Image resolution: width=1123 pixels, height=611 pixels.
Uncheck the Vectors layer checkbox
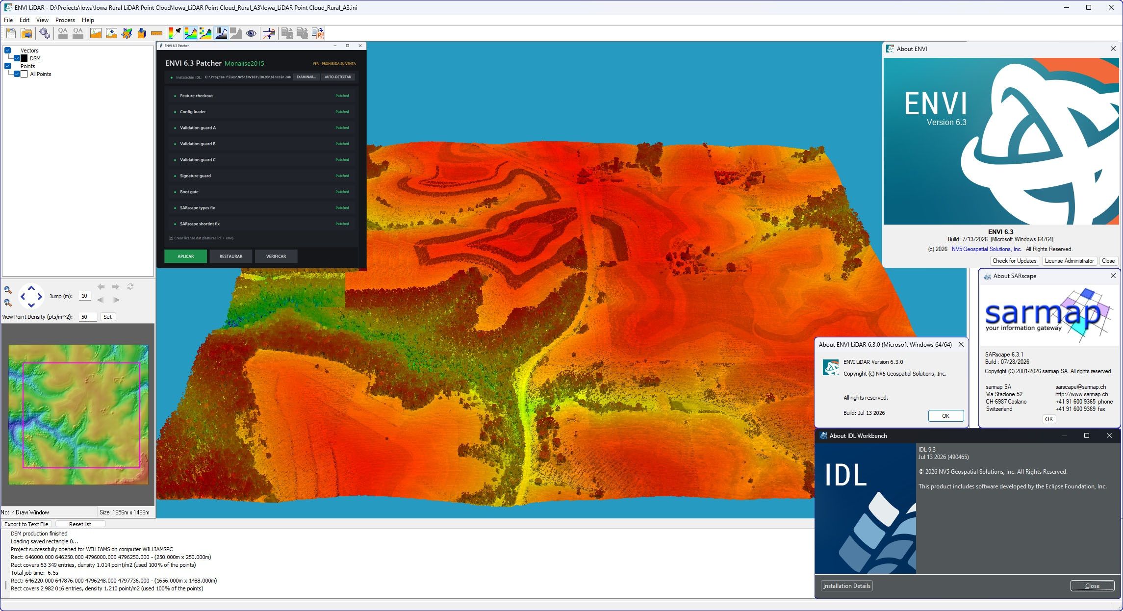(8, 51)
